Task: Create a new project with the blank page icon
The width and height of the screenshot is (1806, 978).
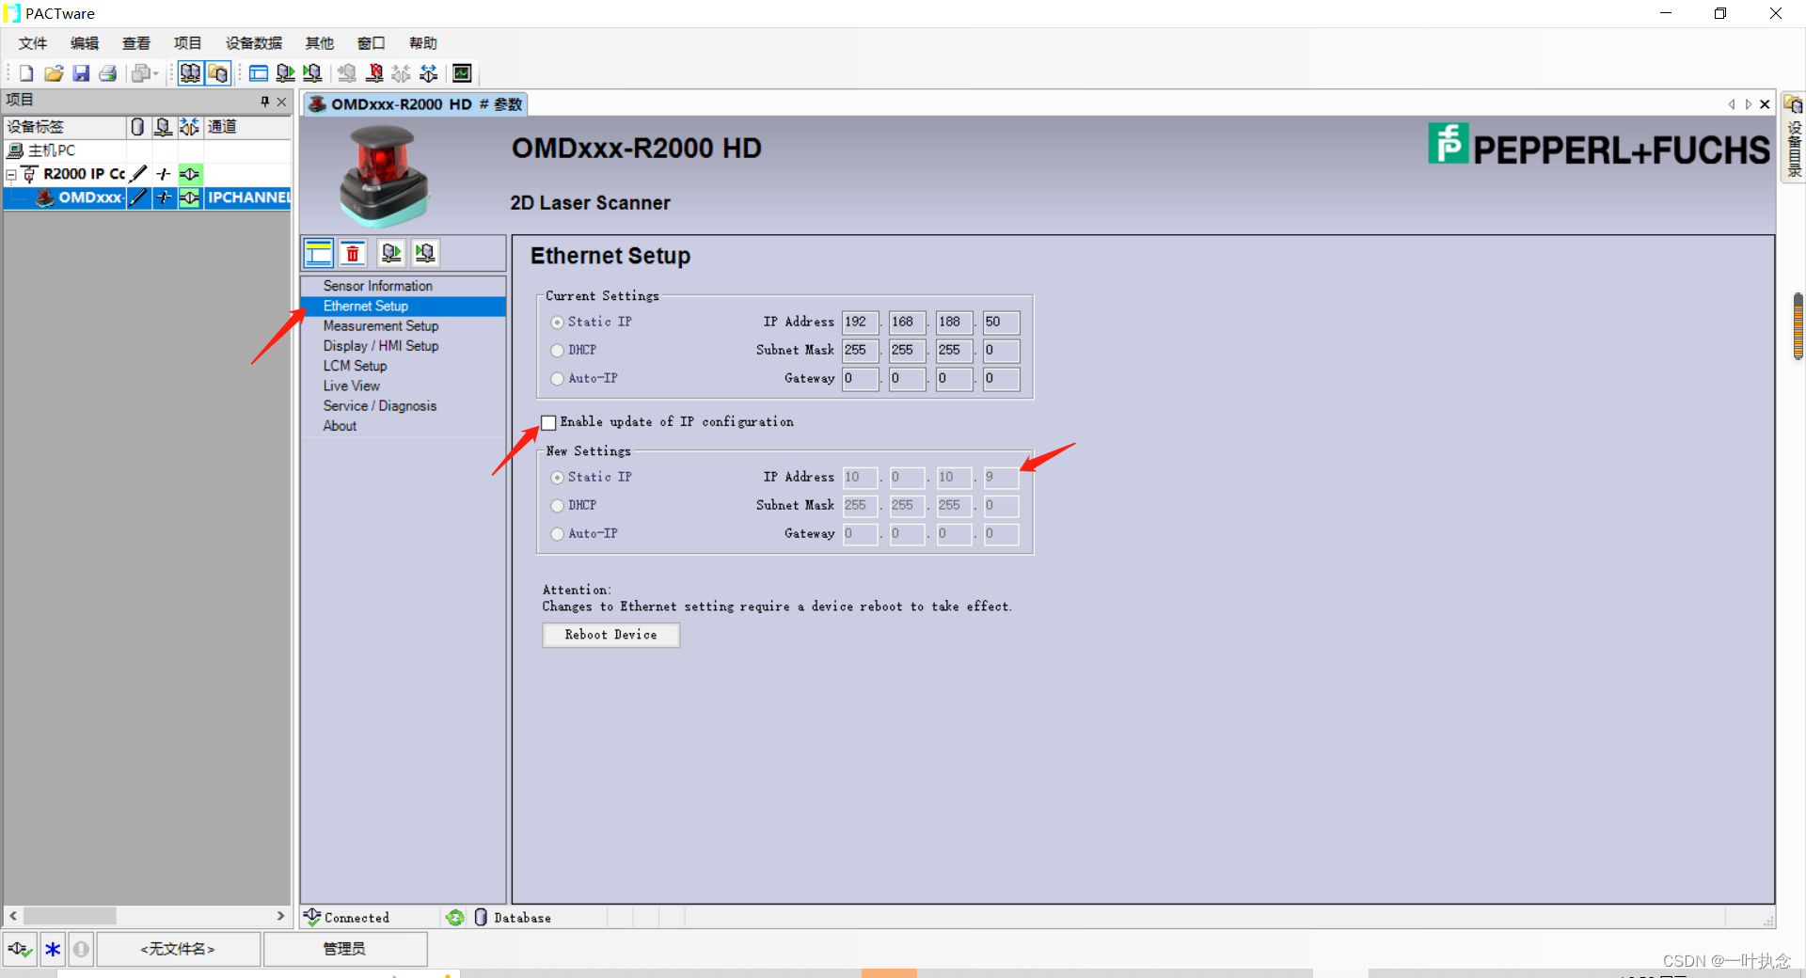Action: tap(26, 73)
